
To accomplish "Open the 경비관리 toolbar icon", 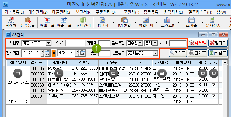I will [x=83, y=22].
